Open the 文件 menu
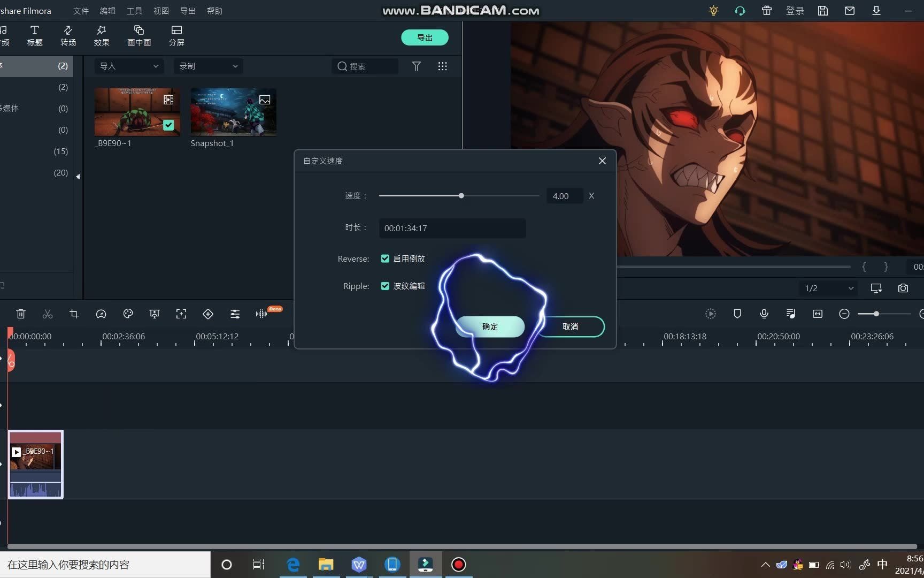 [81, 11]
